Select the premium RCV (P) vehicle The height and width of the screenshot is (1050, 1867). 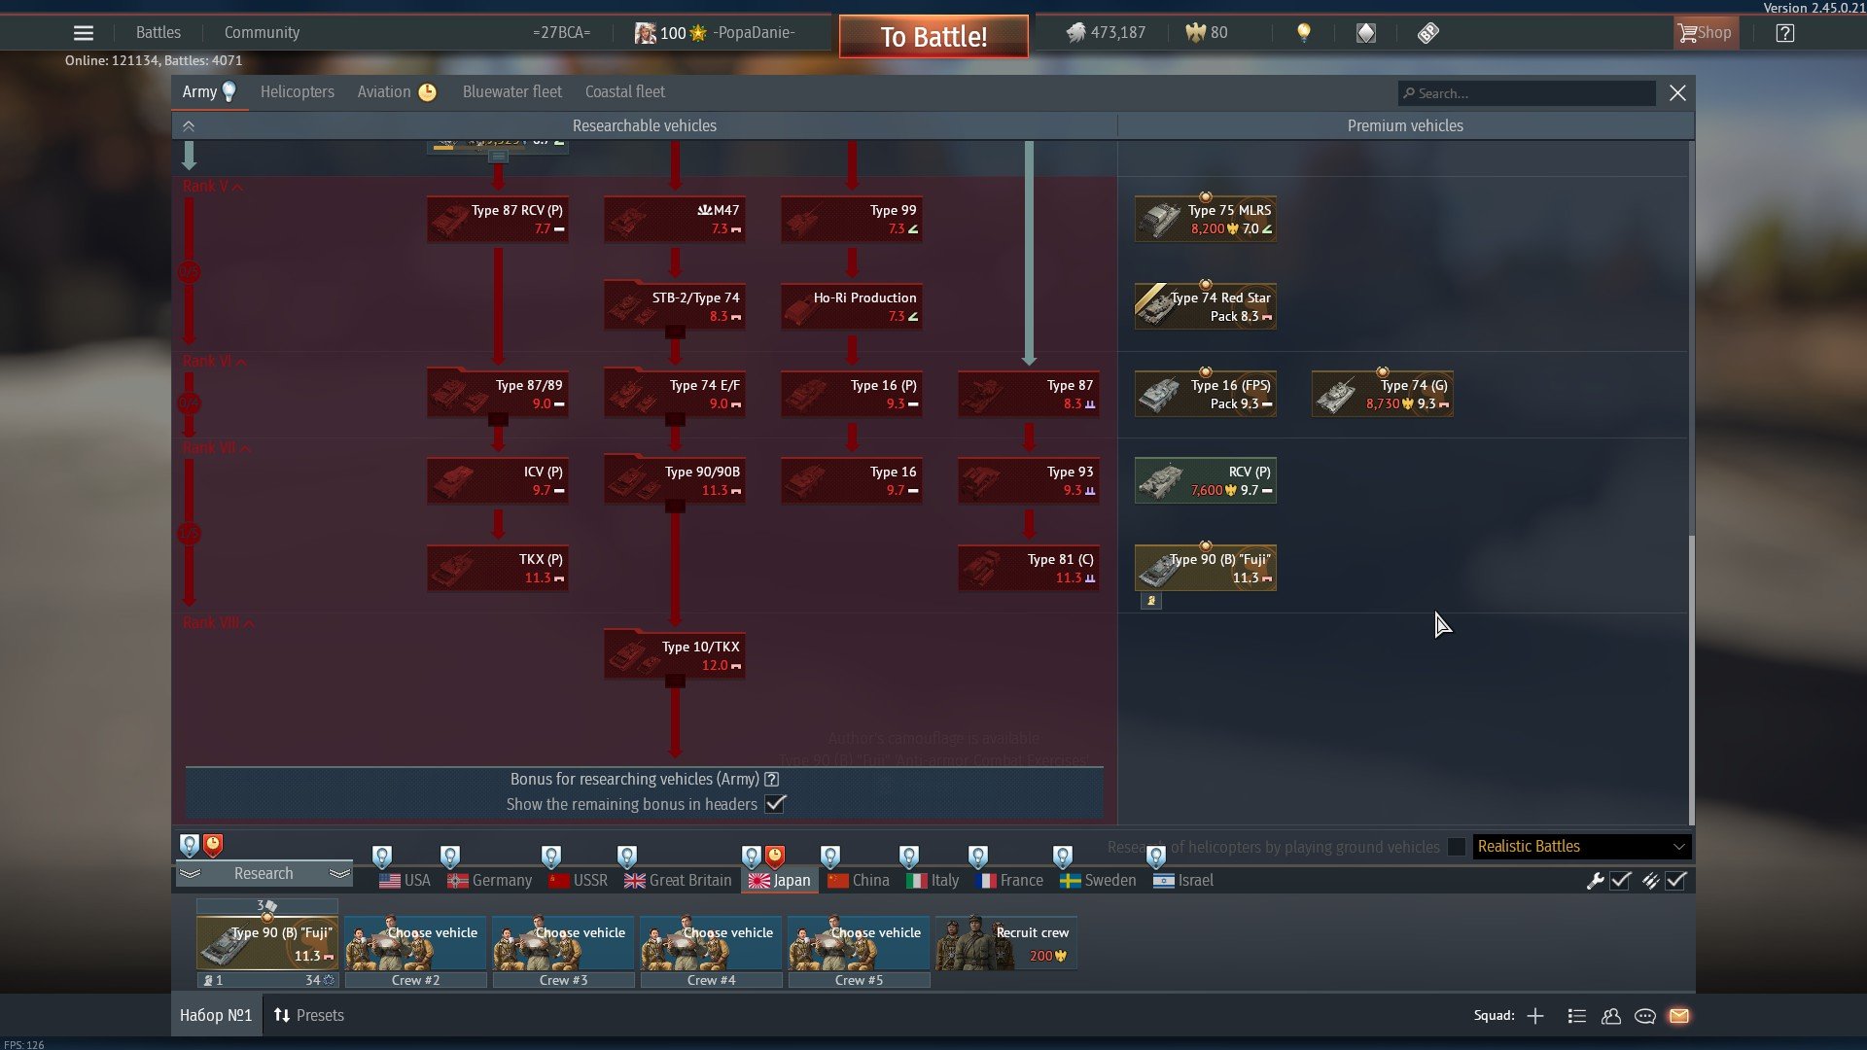(1206, 480)
